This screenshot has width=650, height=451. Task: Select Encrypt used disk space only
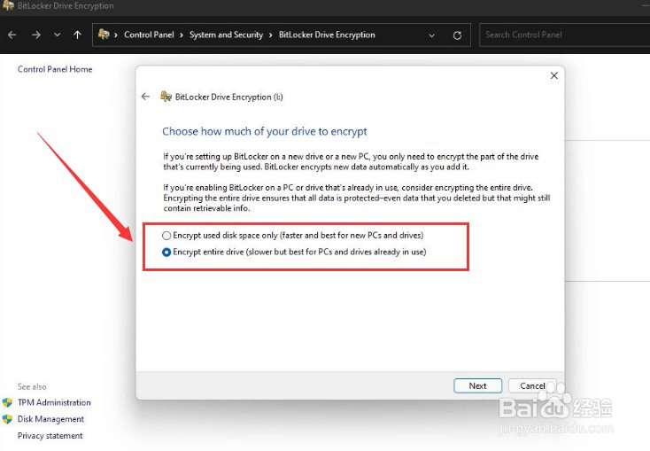[292, 236]
